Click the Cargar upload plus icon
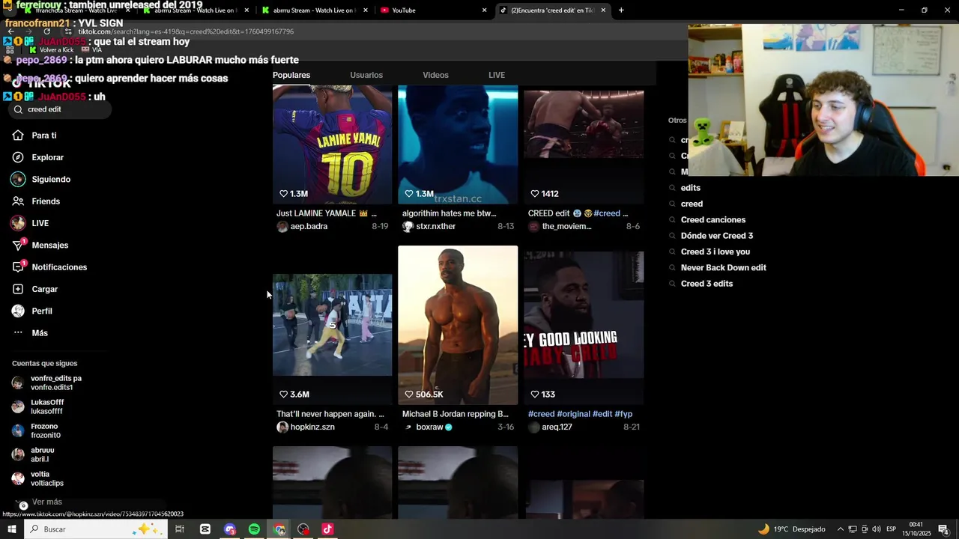This screenshot has height=539, width=959. point(18,289)
